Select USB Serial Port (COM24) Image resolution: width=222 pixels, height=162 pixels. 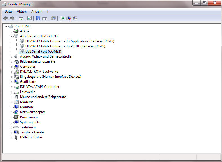click(43, 51)
